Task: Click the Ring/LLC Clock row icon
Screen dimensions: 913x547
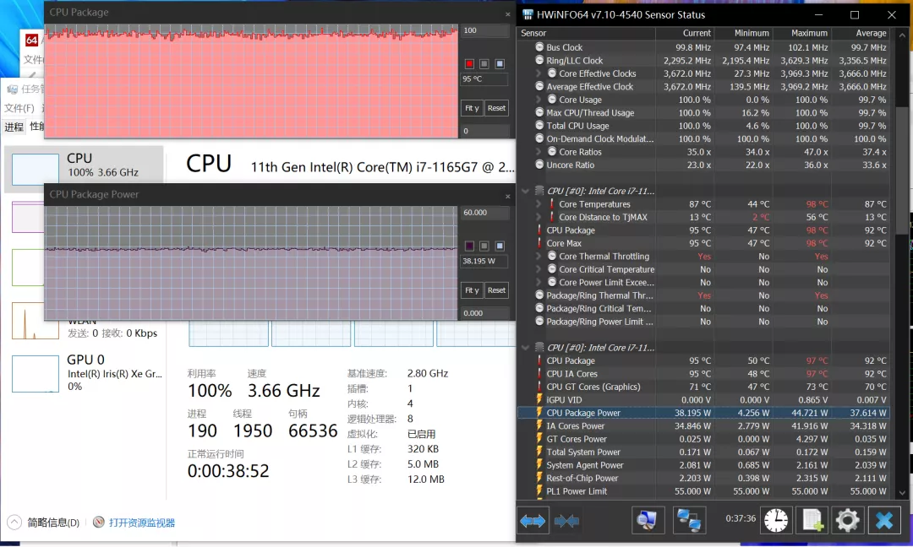Action: pyautogui.click(x=539, y=60)
